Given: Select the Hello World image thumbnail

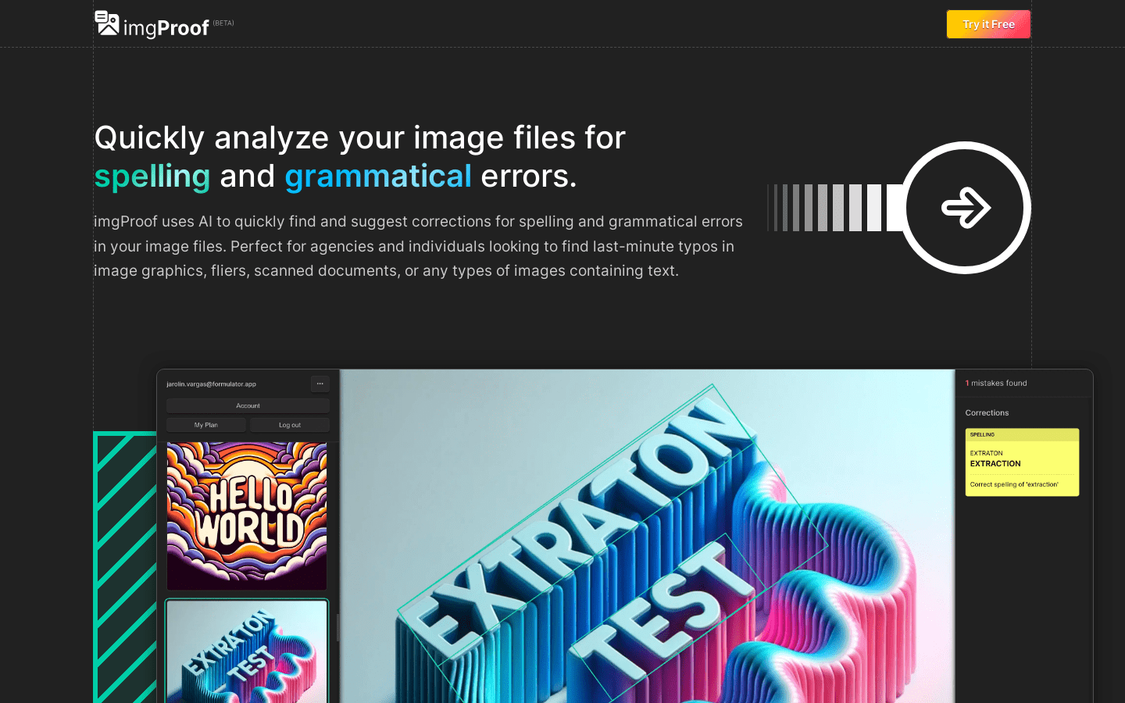Looking at the screenshot, I should point(247,516).
